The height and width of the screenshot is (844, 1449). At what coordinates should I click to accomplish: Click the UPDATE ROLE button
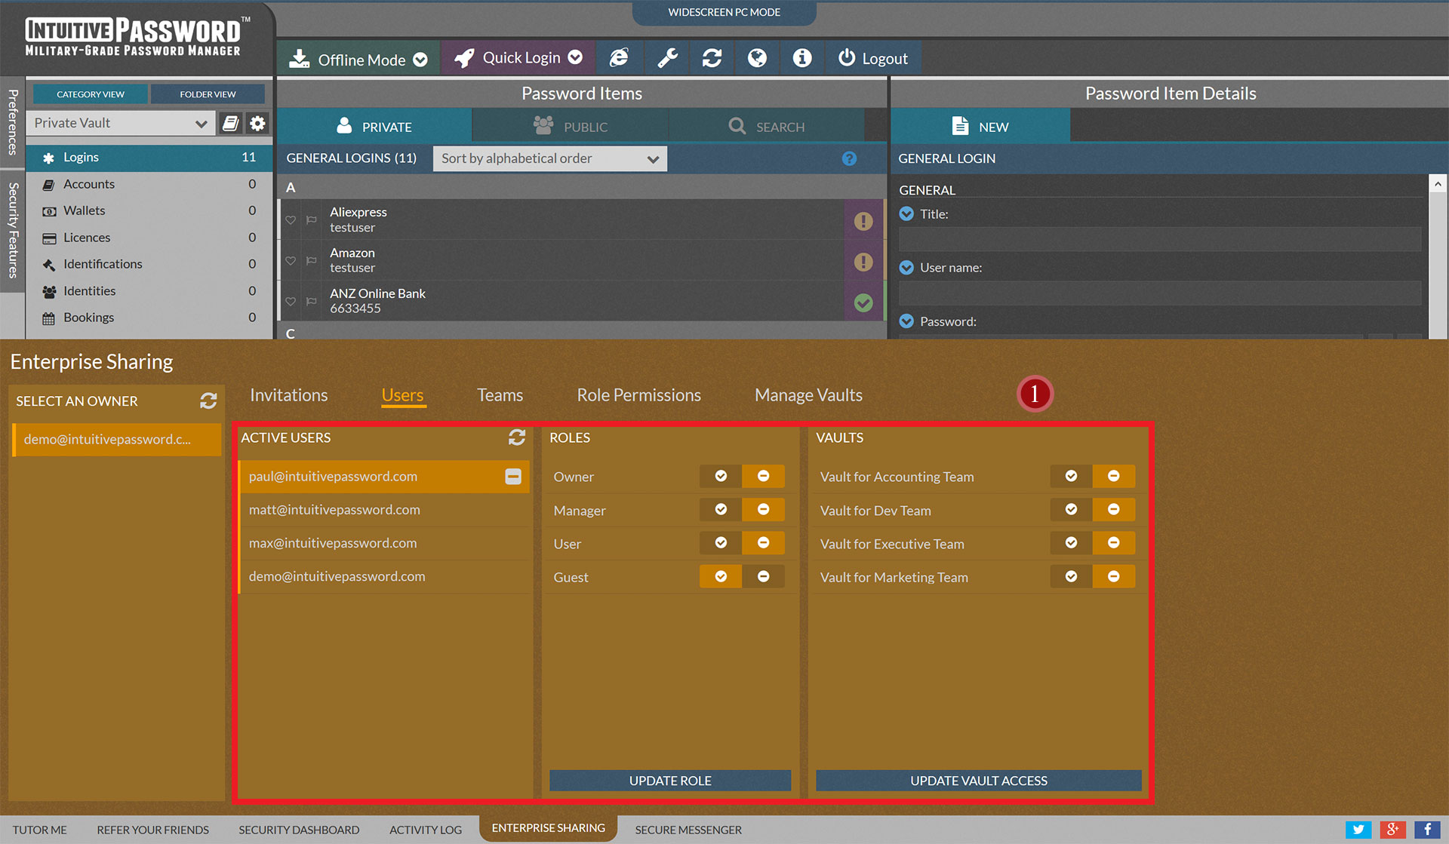pyautogui.click(x=670, y=781)
